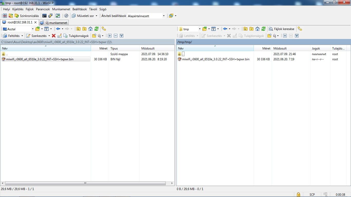Refresh the remote panel
The width and height of the screenshot is (351, 197).
point(263,29)
